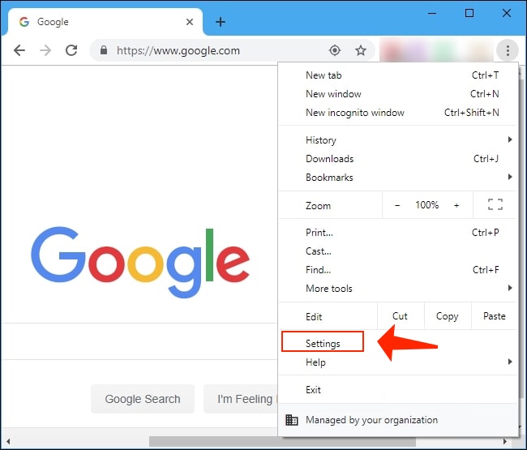Screen dimensions: 527x450
Task: Open a new tab with the plus button
Action: [221, 22]
